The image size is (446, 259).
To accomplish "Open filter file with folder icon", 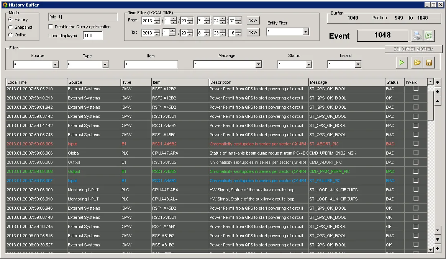I will click(417, 62).
